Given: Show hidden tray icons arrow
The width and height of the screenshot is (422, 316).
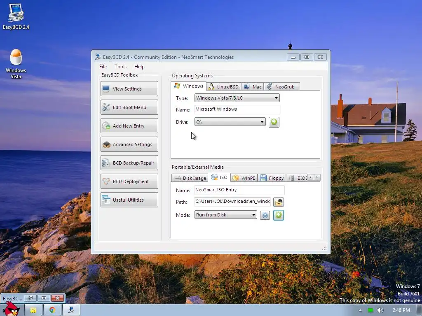Looking at the screenshot, I should [x=360, y=310].
